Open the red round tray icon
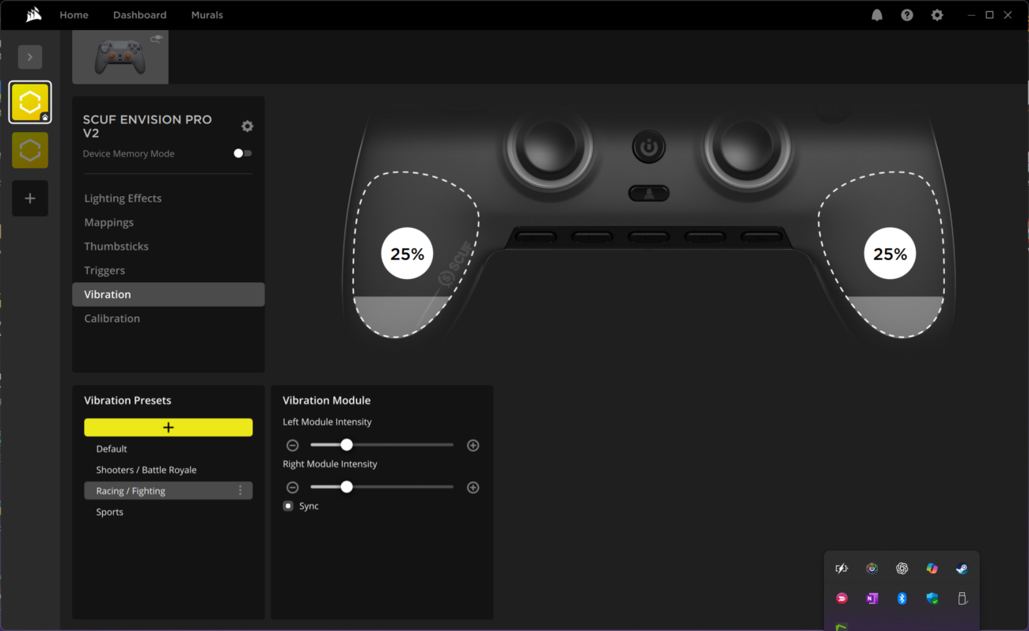Screen dimensions: 1029x631 [x=841, y=599]
